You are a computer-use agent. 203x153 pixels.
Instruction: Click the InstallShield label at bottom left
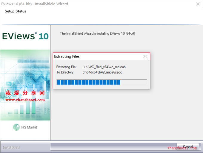point(12,147)
